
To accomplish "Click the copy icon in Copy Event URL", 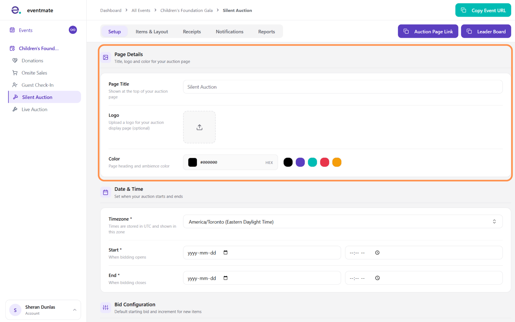I will click(464, 10).
